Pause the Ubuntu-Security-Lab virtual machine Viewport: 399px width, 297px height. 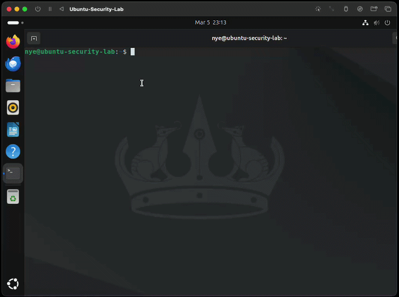(50, 9)
